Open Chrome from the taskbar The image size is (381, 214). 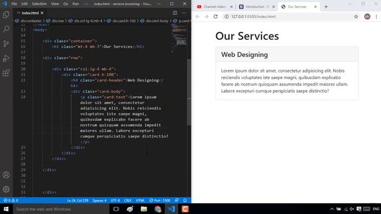(x=158, y=209)
